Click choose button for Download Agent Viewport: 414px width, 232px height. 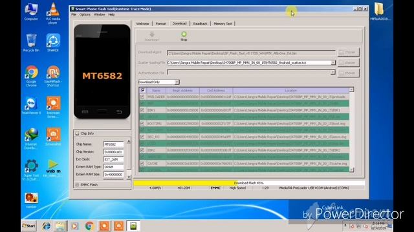pyautogui.click(x=348, y=52)
